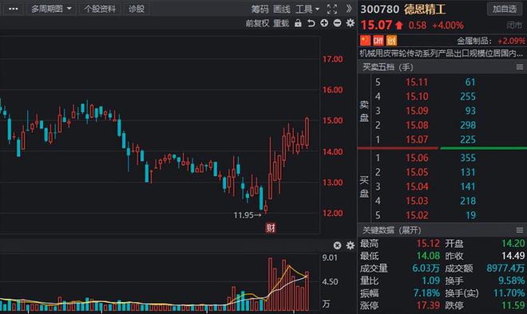Open the 诊股 stock diagnosis tab

[x=137, y=9]
